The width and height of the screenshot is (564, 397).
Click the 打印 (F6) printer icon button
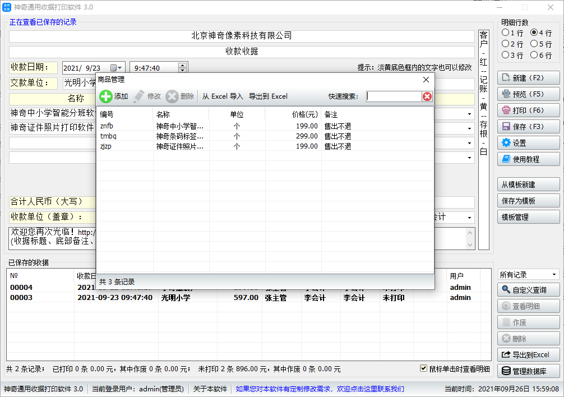(506, 110)
